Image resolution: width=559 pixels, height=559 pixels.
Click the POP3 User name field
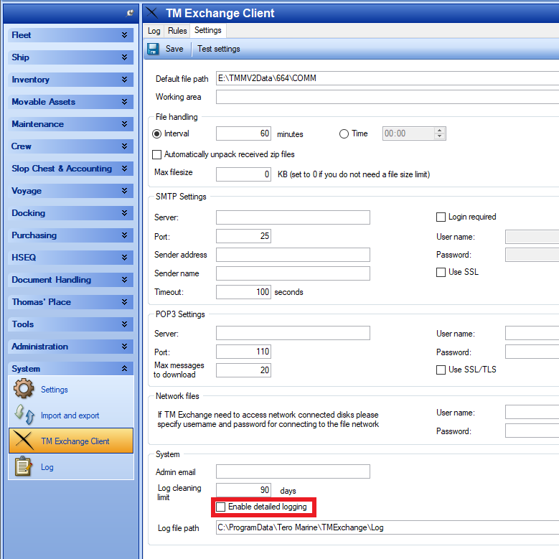coord(532,333)
